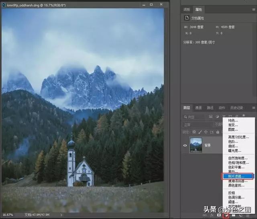Image resolution: width=257 pixels, height=219 pixels.
Task: Toggle lock transparent pixels in Layers panel
Action: (x=194, y=132)
